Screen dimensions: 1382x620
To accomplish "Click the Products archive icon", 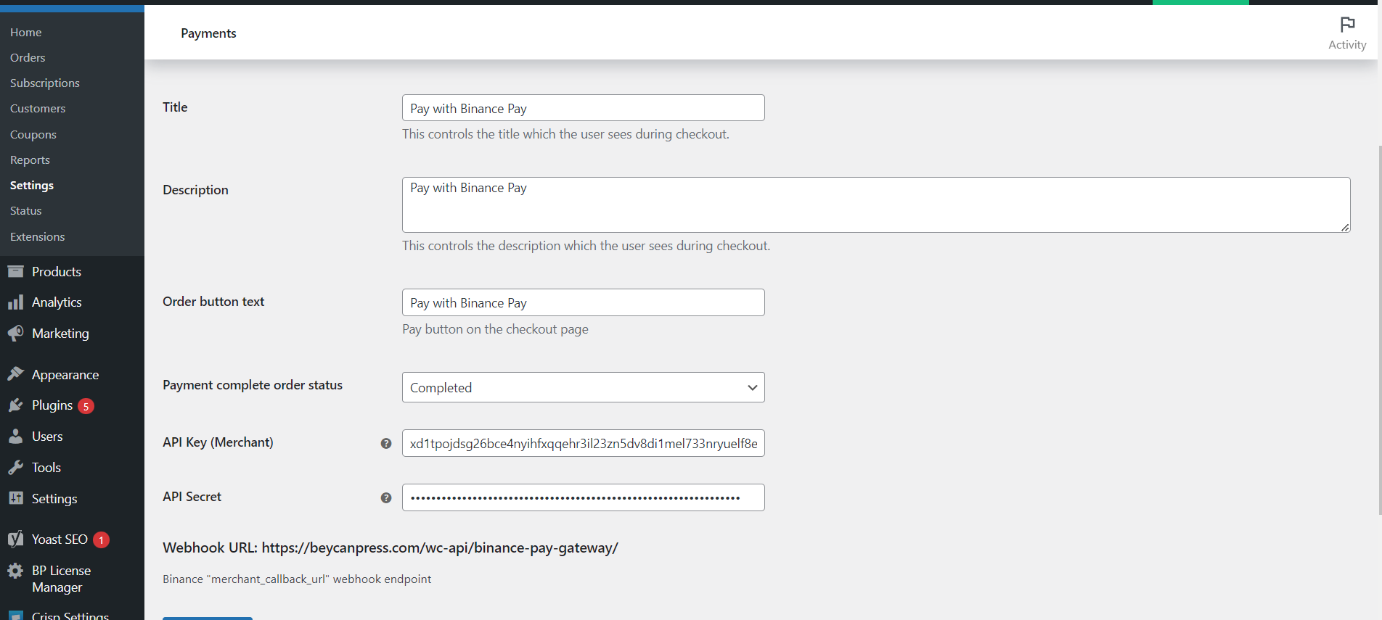I will (15, 272).
